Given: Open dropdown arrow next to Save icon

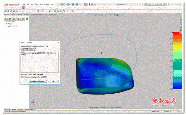Looking at the screenshot, I should pos(74,5).
